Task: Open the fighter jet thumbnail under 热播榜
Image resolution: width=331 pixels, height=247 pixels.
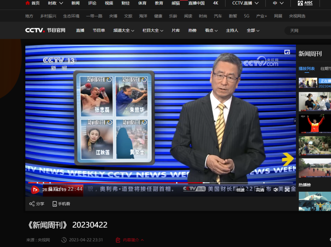Action: coord(315,201)
